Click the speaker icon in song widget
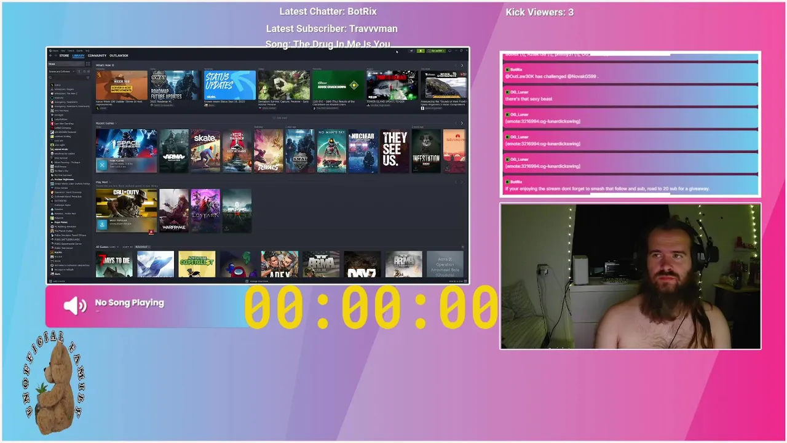Screen dimensions: 787x443 pos(75,305)
